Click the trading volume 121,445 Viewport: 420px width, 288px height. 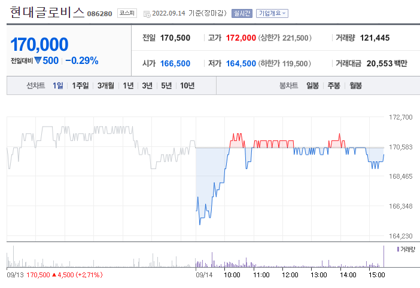coord(375,38)
